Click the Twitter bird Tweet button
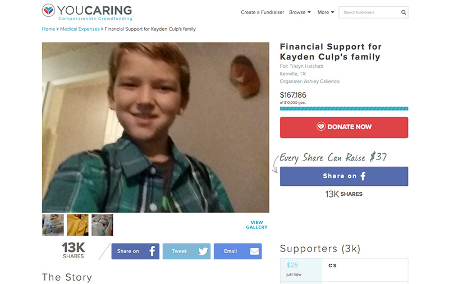Screen dimensions: 449x284 coord(186,251)
